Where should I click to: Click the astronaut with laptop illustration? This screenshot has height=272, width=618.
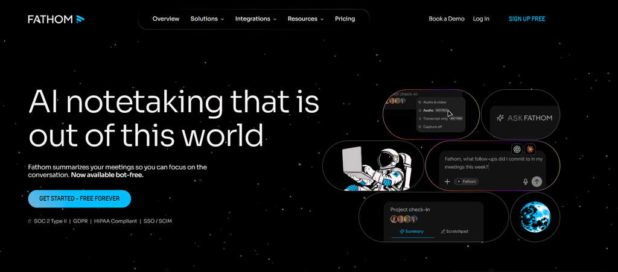pos(373,168)
